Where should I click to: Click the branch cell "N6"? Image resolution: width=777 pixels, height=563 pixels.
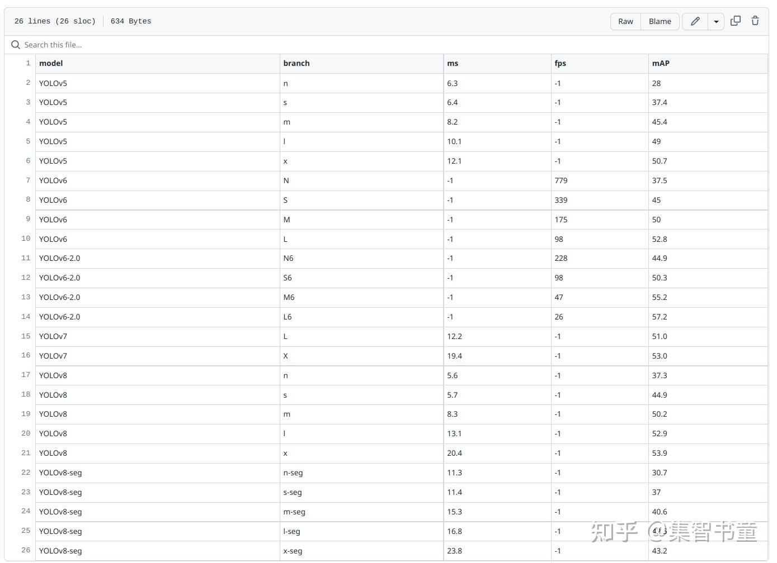289,258
